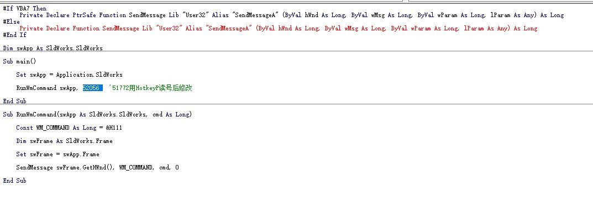Image resolution: width=593 pixels, height=207 pixels.
Task: Click the red 'Private Declare Function SendMessage' line
Action: click(x=279, y=28)
